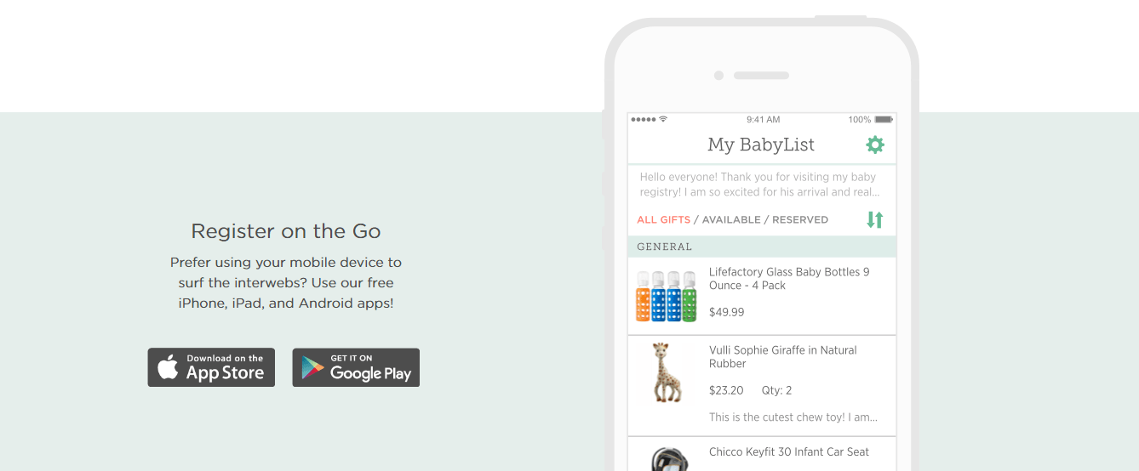Expand the truncated welcome message text
The height and width of the screenshot is (471, 1139).
point(759,184)
